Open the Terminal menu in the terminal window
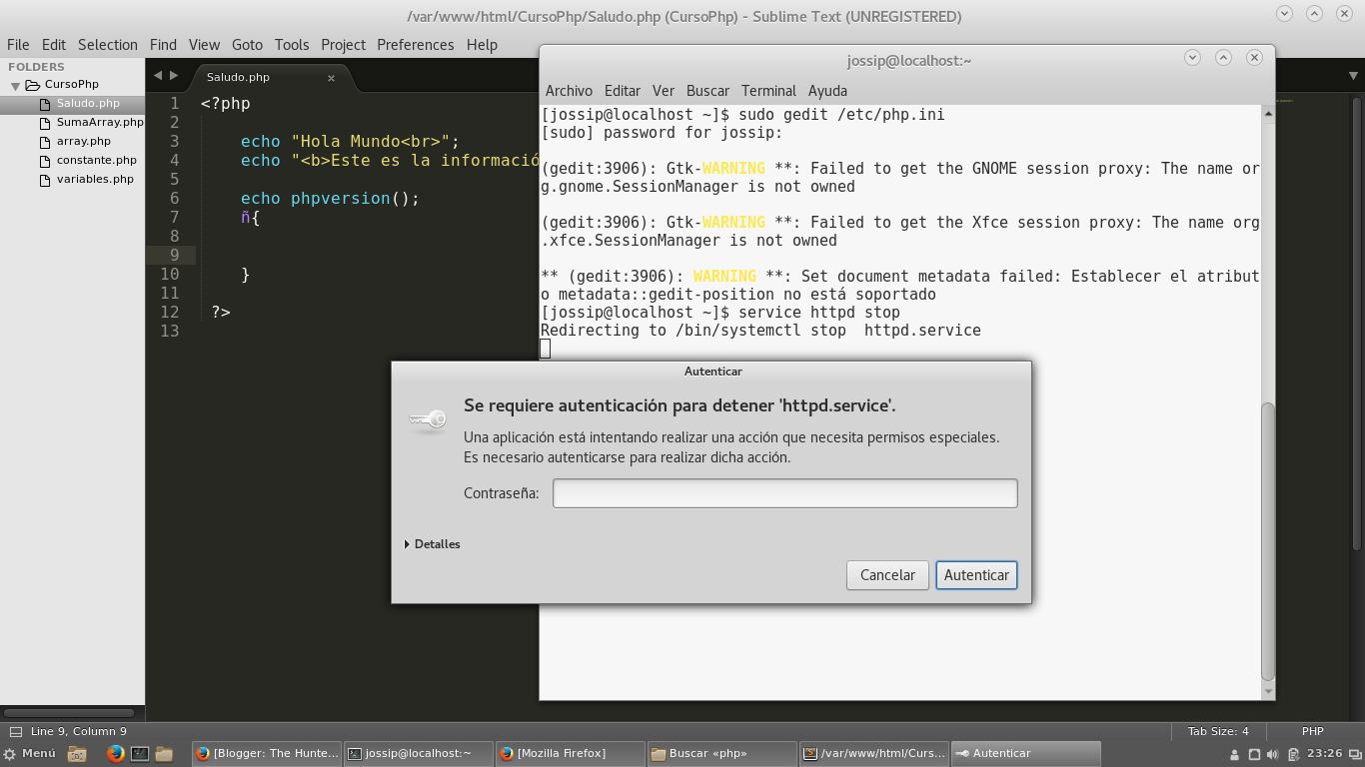1365x767 pixels. coord(768,91)
